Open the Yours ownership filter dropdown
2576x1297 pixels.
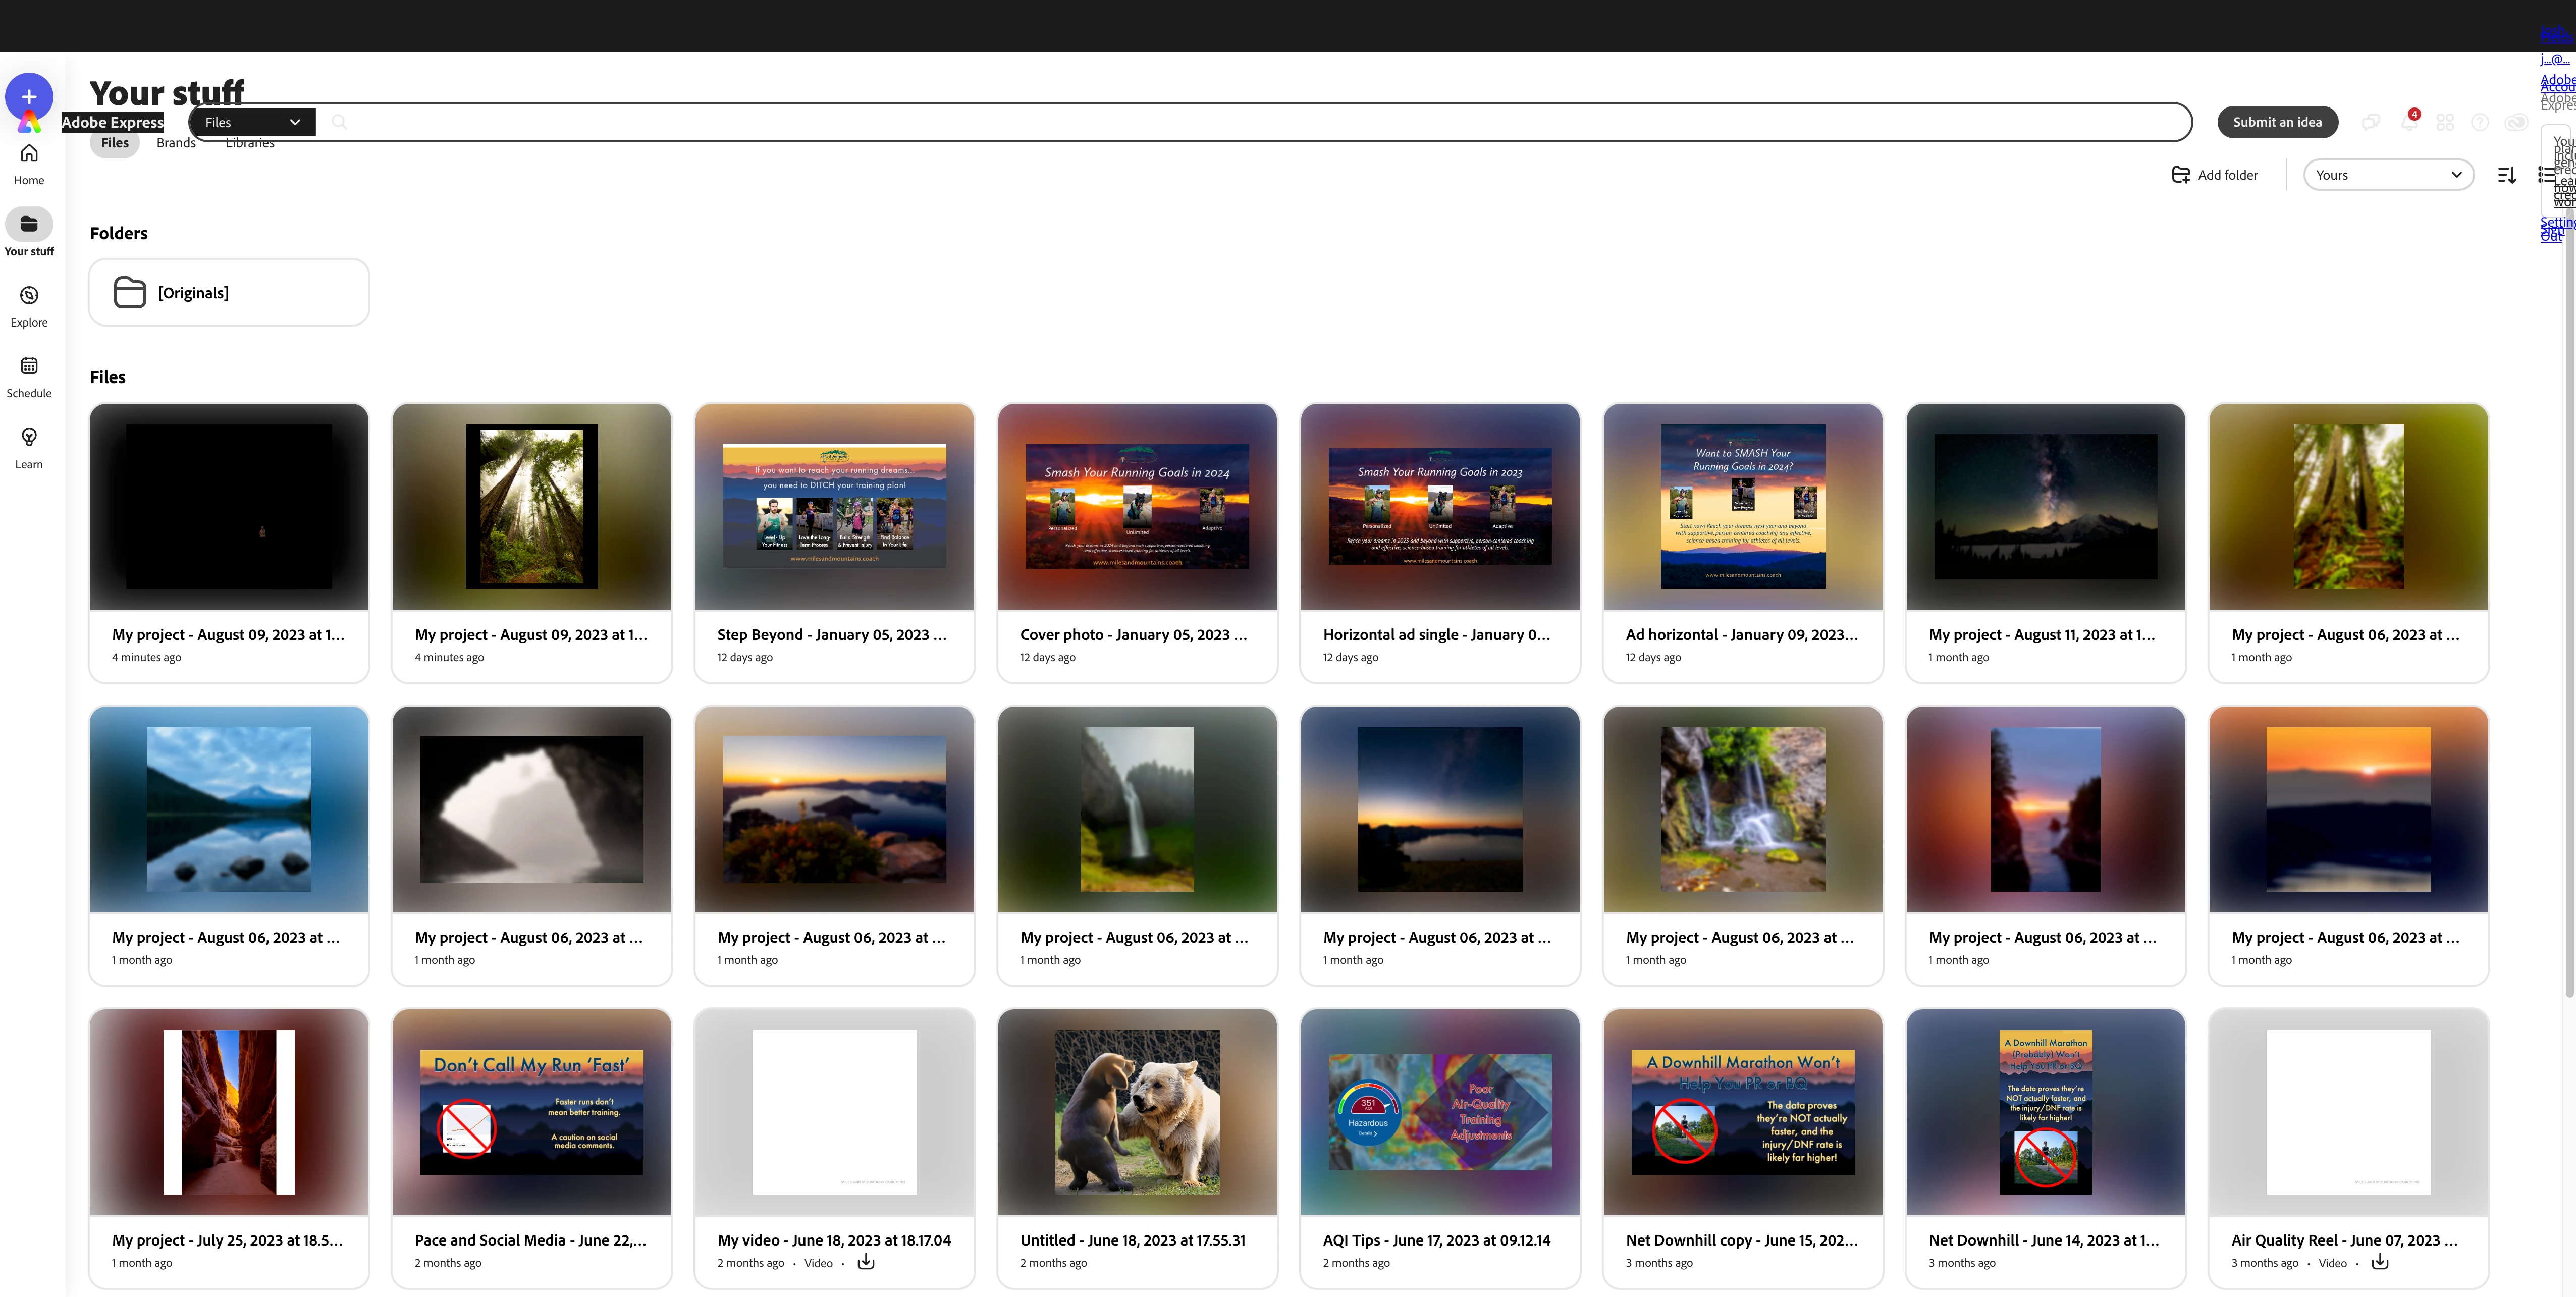(x=2388, y=175)
